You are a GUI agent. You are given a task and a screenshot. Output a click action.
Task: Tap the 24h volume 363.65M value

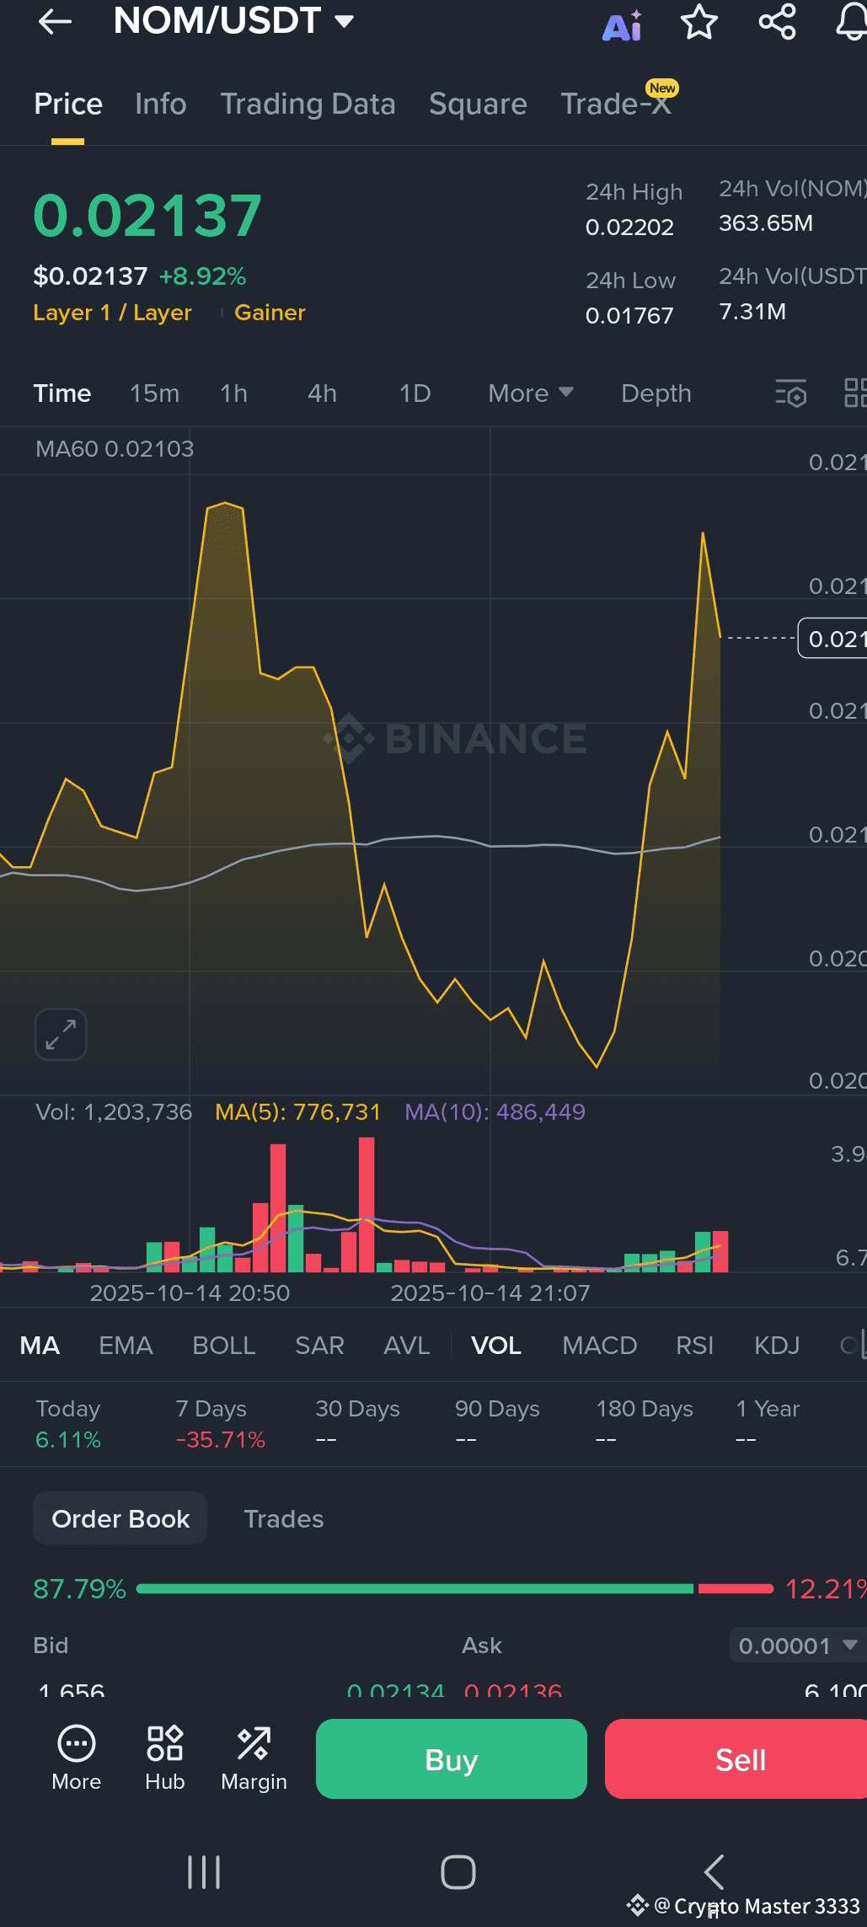point(766,223)
